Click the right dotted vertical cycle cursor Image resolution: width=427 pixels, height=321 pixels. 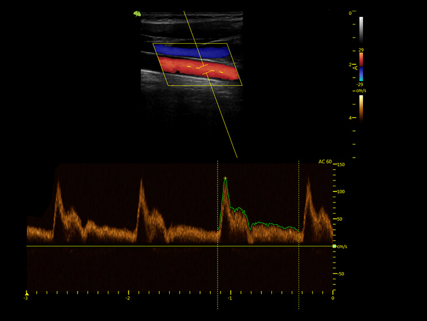[x=299, y=235]
